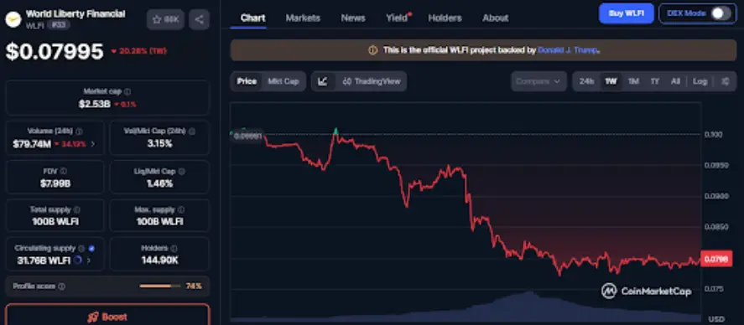Viewport: 744px width, 325px height.
Task: Open the price change (1W) period selector
Action: click(x=138, y=51)
